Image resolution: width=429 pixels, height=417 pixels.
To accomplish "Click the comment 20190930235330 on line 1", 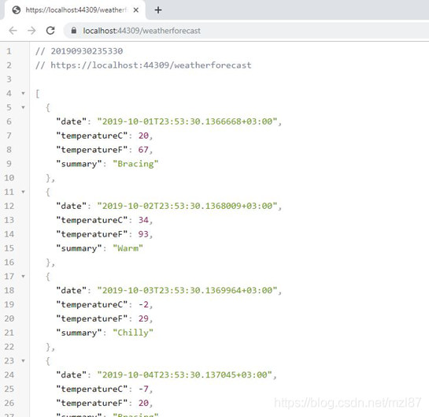I will (79, 51).
